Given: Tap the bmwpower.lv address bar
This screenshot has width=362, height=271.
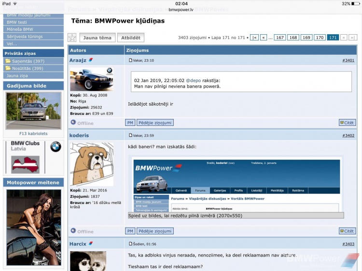Looking at the screenshot, I should pos(181,10).
